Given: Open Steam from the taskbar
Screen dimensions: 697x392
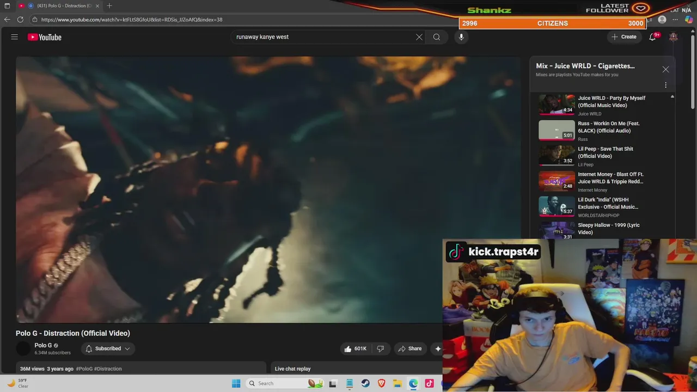Looking at the screenshot, I should 365,383.
